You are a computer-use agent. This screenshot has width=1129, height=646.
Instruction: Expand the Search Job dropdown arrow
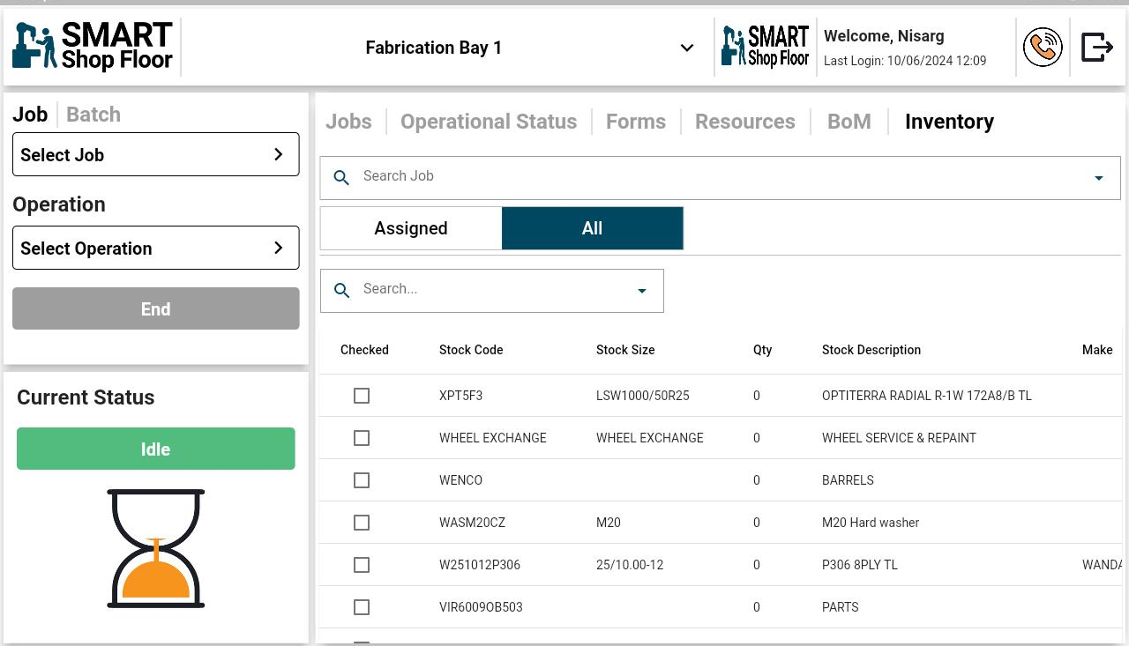[1098, 178]
